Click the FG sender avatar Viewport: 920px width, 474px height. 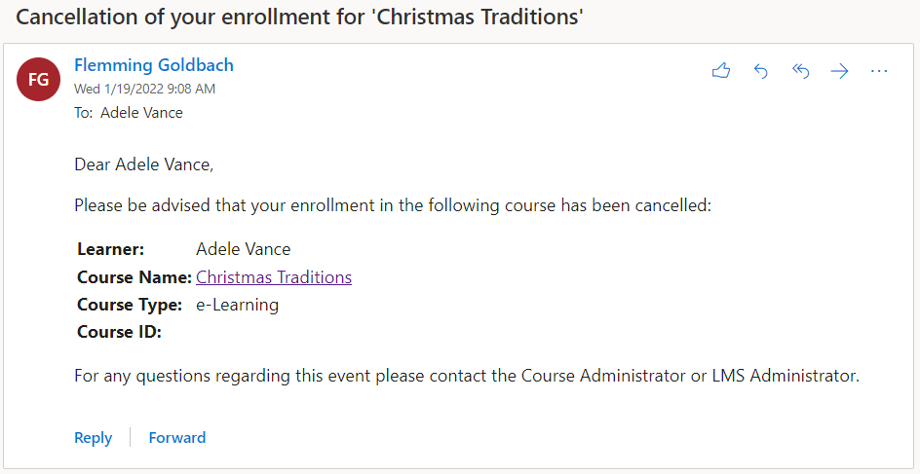click(x=39, y=80)
